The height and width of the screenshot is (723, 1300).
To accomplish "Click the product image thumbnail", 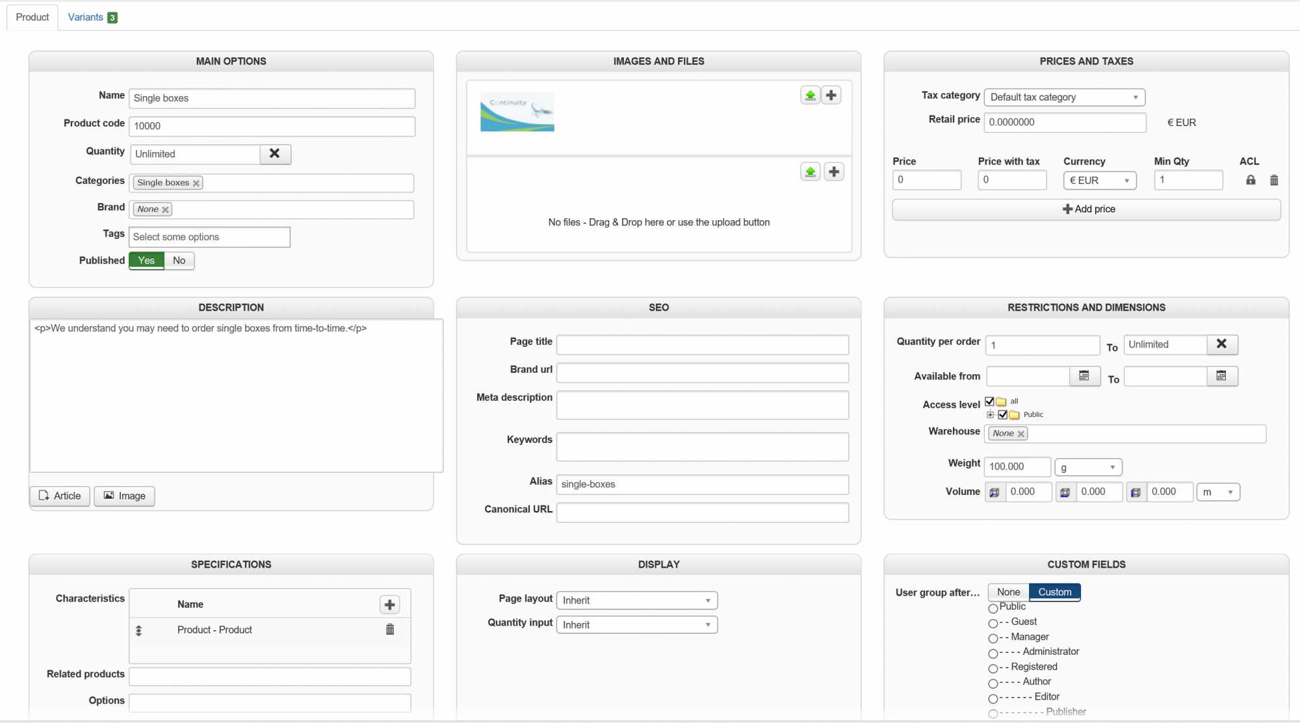I will point(517,112).
